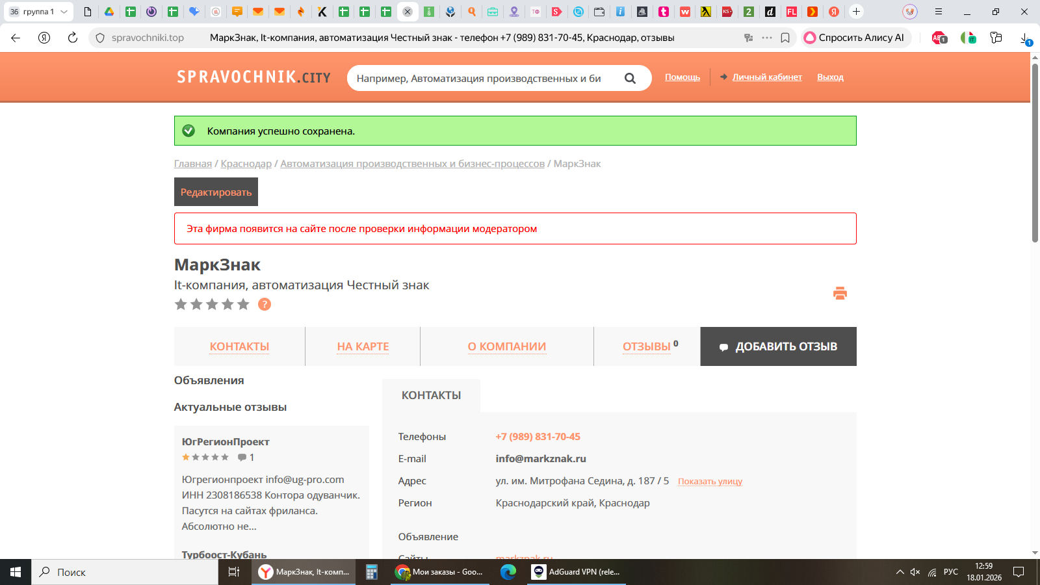
Task: Select the gray 'КОНТАКТЫ' panel tab
Action: tap(431, 395)
